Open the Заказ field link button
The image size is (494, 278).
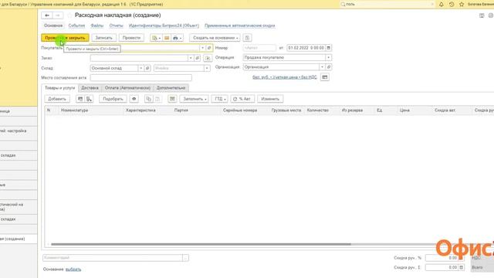click(x=198, y=58)
